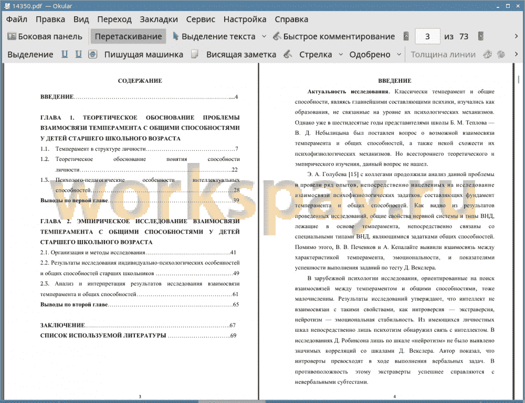Click СПИСОК ИСПОЛЬЗУЕМОЙ ЛИТЕРАТУРЫ entry

(x=138, y=335)
